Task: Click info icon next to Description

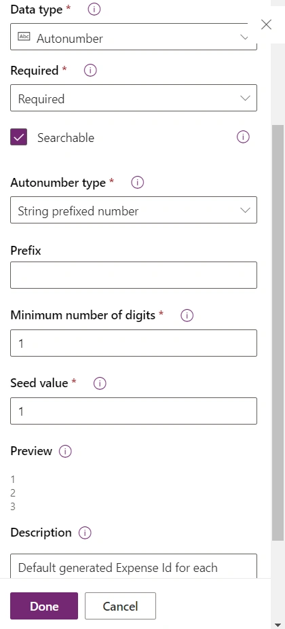Action: click(x=85, y=533)
